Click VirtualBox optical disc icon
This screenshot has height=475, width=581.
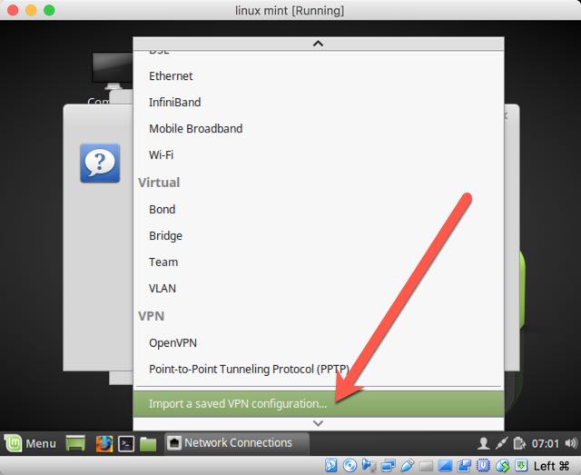click(350, 465)
